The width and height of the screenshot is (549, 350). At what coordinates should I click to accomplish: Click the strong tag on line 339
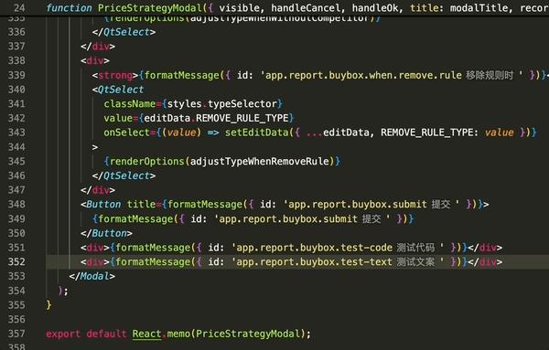click(115, 75)
